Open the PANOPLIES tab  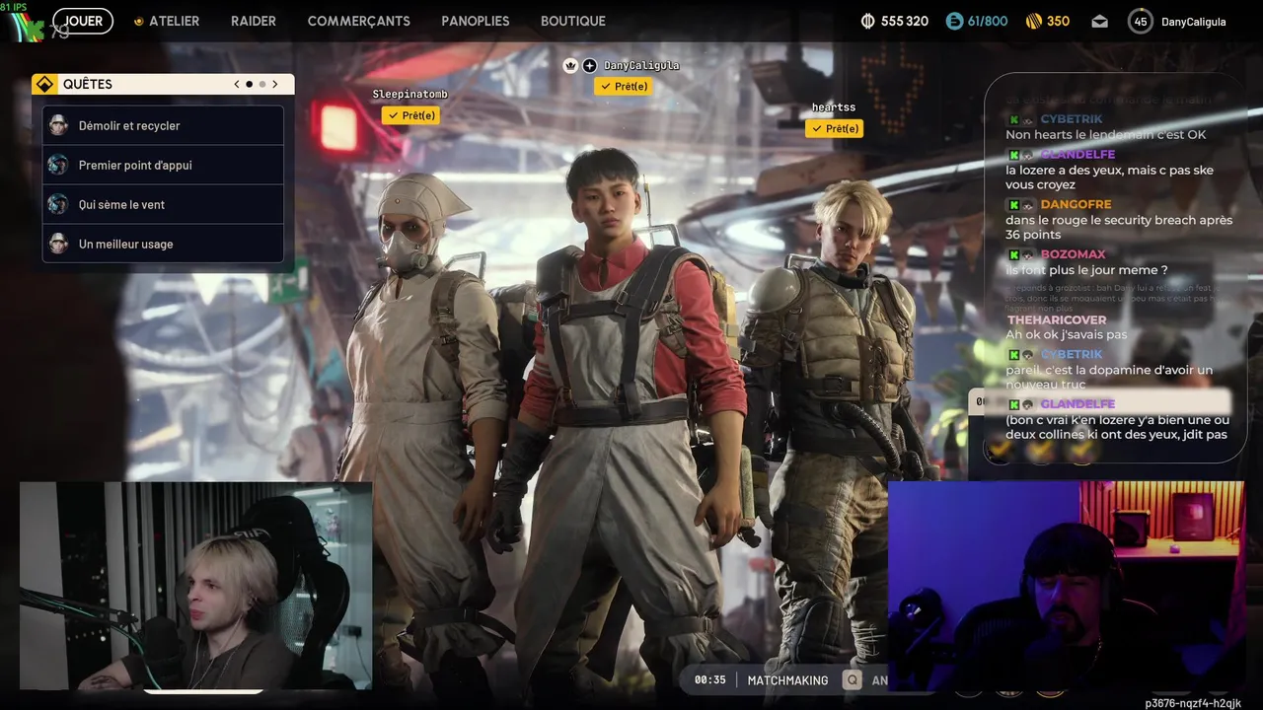pos(476,21)
